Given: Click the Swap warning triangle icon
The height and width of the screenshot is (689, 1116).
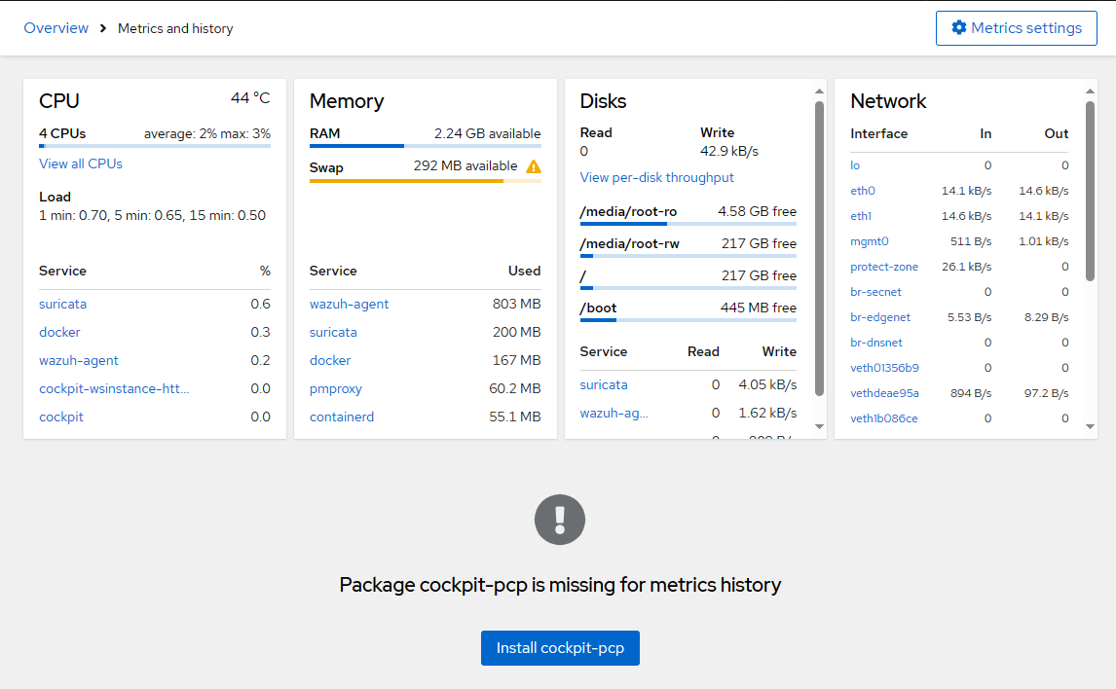Looking at the screenshot, I should pyautogui.click(x=533, y=166).
